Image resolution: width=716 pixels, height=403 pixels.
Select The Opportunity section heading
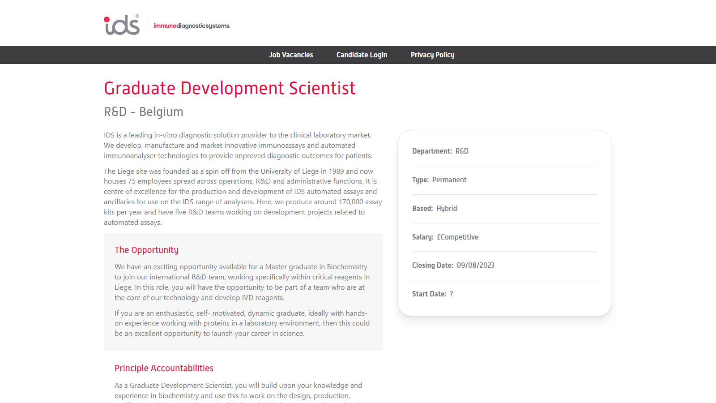pyautogui.click(x=146, y=250)
